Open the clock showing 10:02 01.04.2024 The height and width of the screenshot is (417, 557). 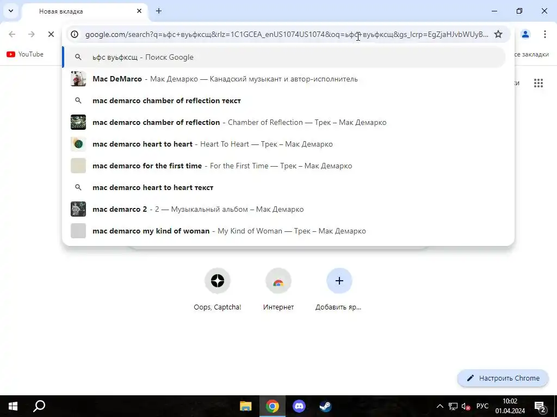pyautogui.click(x=510, y=406)
